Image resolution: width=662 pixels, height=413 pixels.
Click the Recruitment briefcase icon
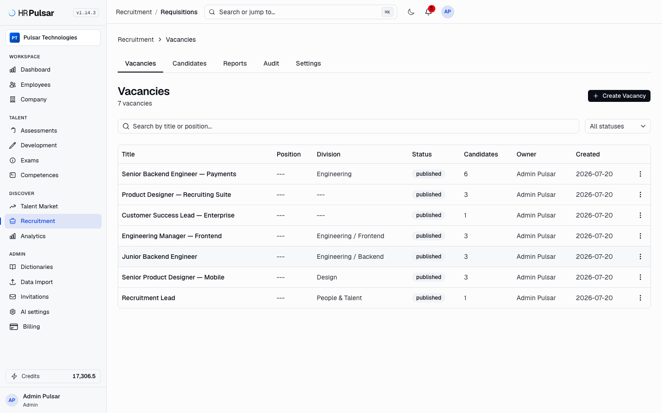(13, 221)
